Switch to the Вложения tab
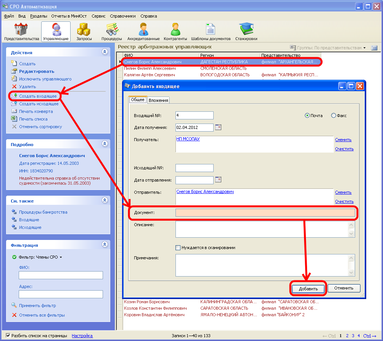 158,100
